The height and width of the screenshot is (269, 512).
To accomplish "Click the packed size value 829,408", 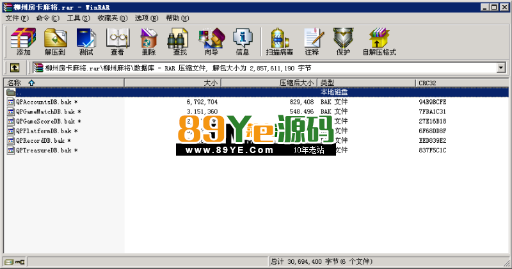I will [301, 102].
